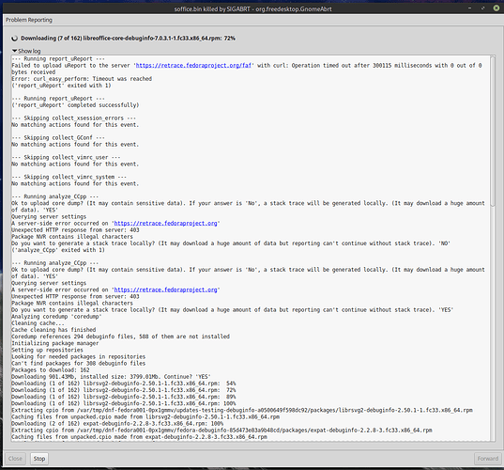Click 'Cache cleaning has finished' line

click(53, 330)
